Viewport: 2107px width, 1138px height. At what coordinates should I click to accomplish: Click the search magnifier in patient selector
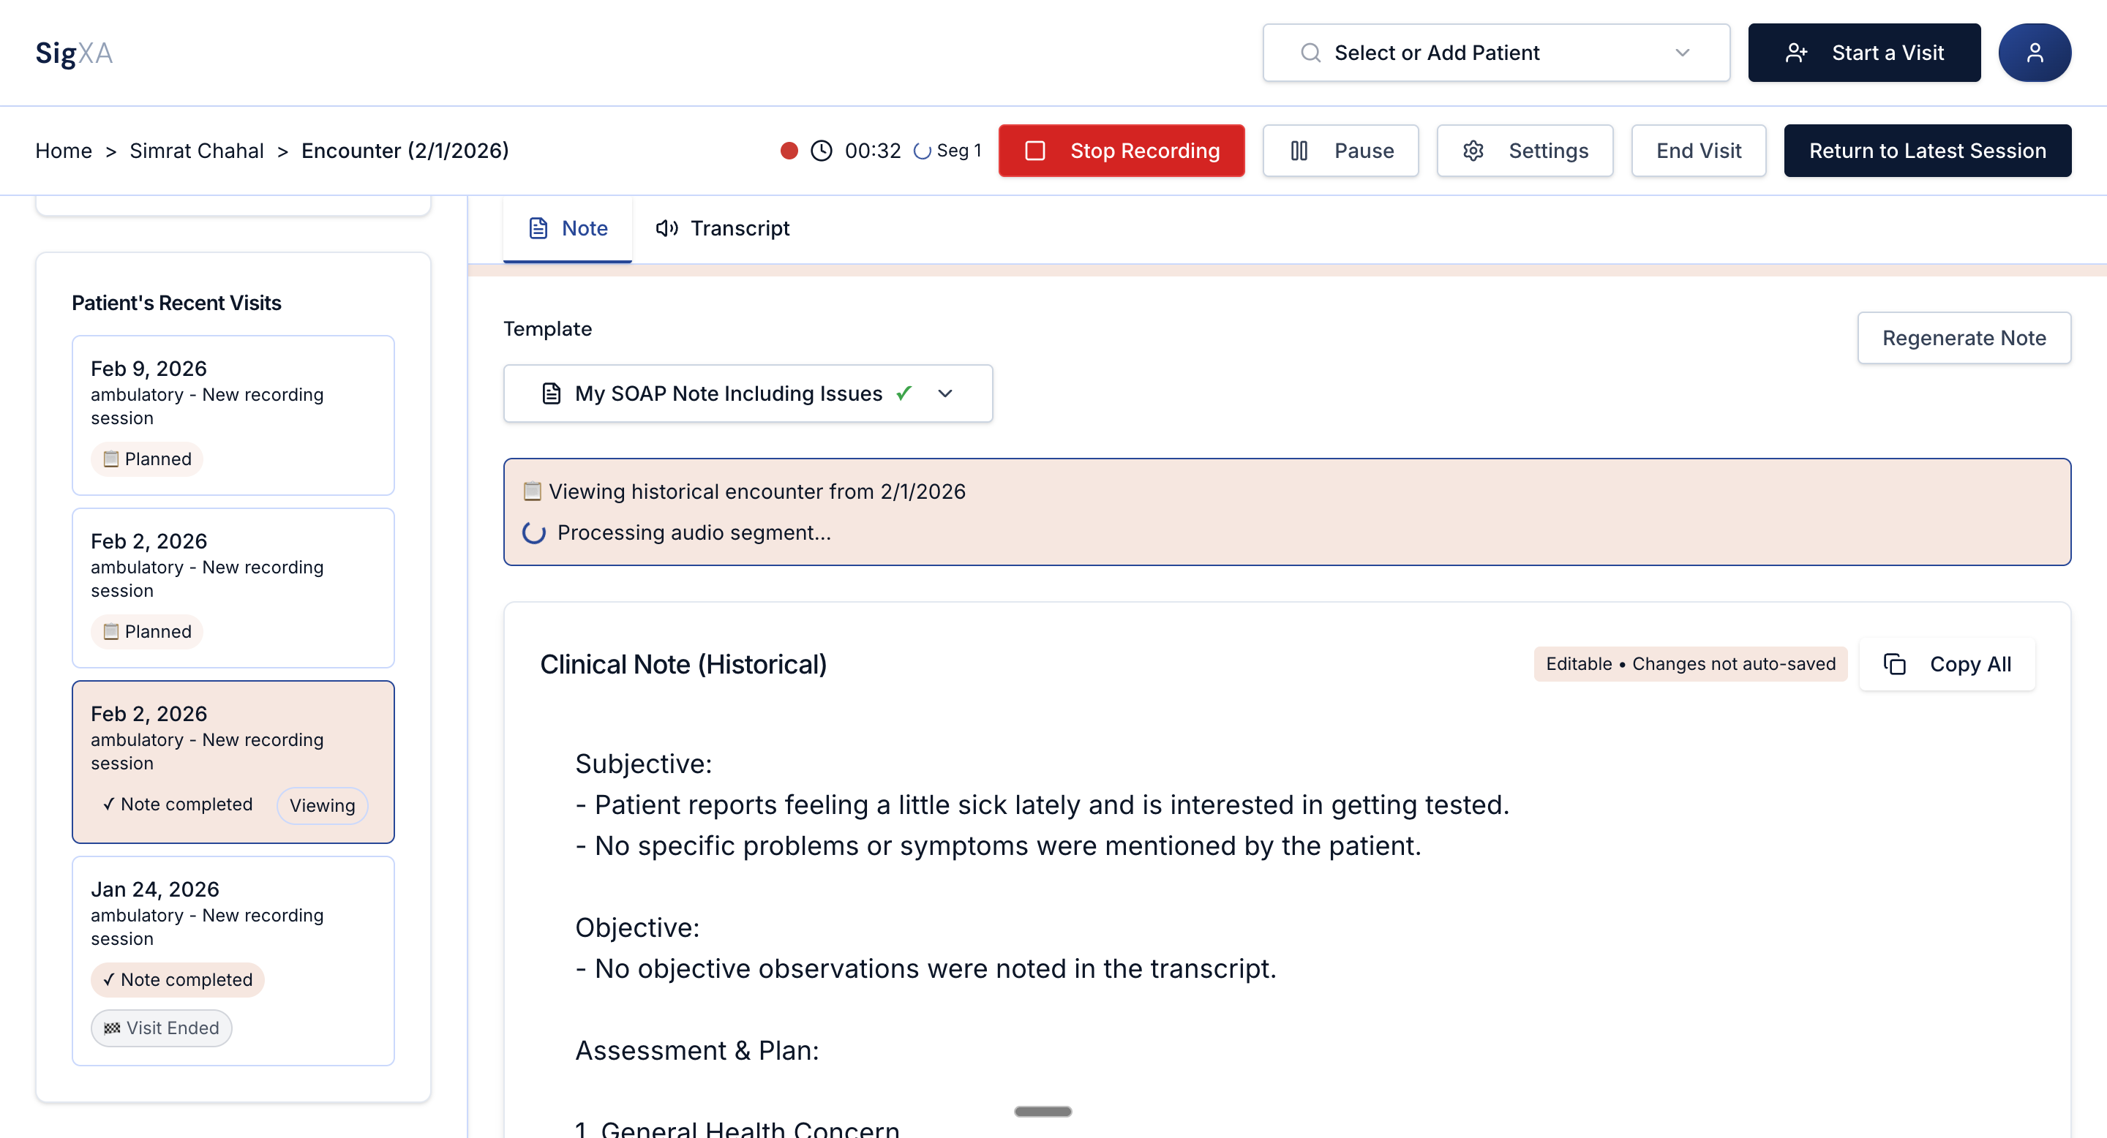coord(1310,53)
